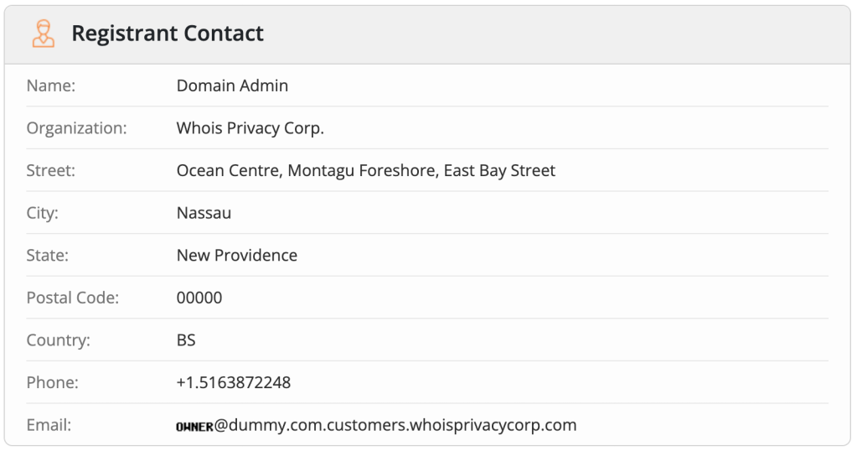The image size is (857, 451).
Task: Click the Country field label
Action: pyautogui.click(x=59, y=340)
